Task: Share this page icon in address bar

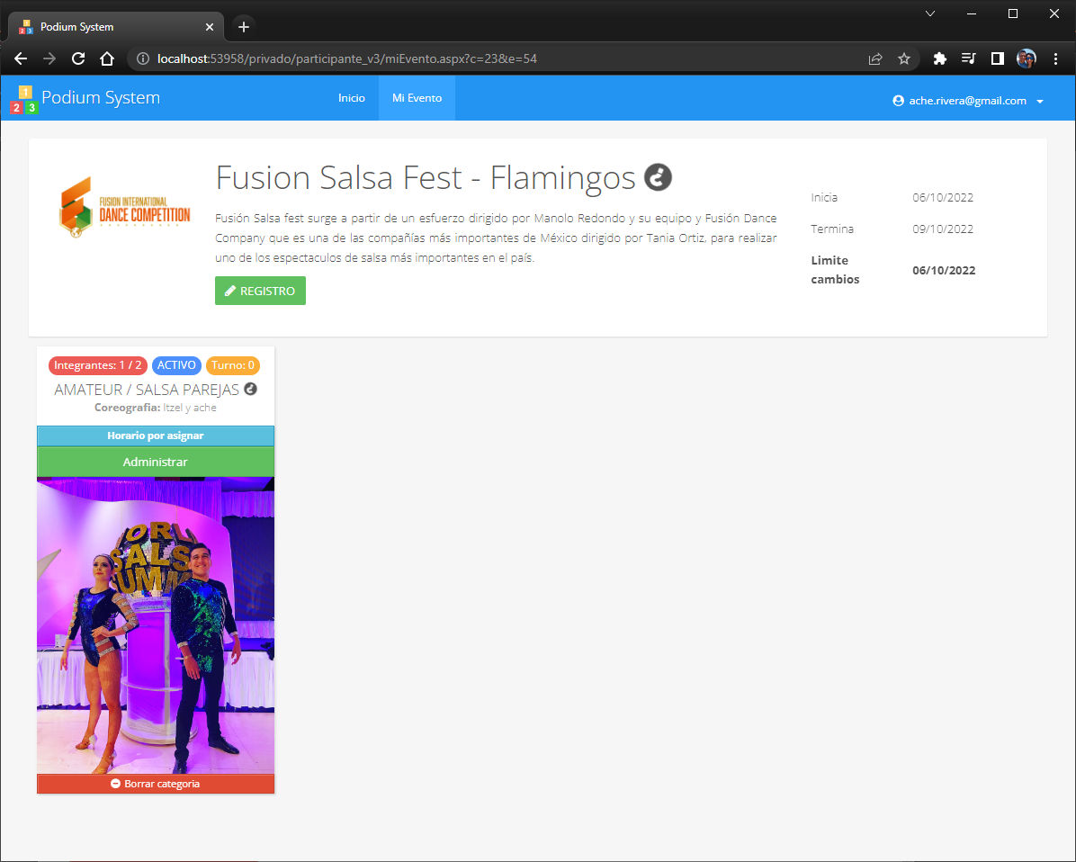Action: coord(875,59)
